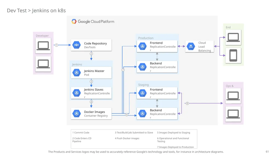
Task: Click the top Developer laptop icon
Action: [x=43, y=46]
